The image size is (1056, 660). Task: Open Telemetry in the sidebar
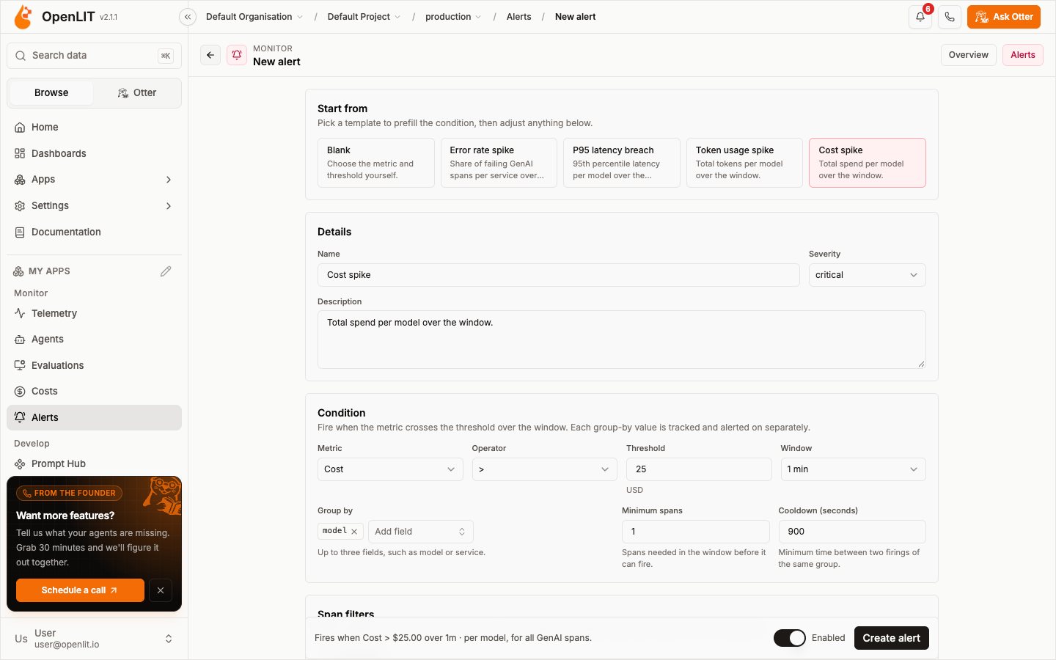point(94,313)
